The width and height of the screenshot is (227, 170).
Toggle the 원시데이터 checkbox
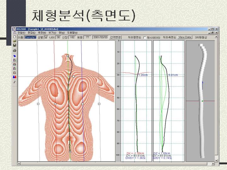coord(144,37)
